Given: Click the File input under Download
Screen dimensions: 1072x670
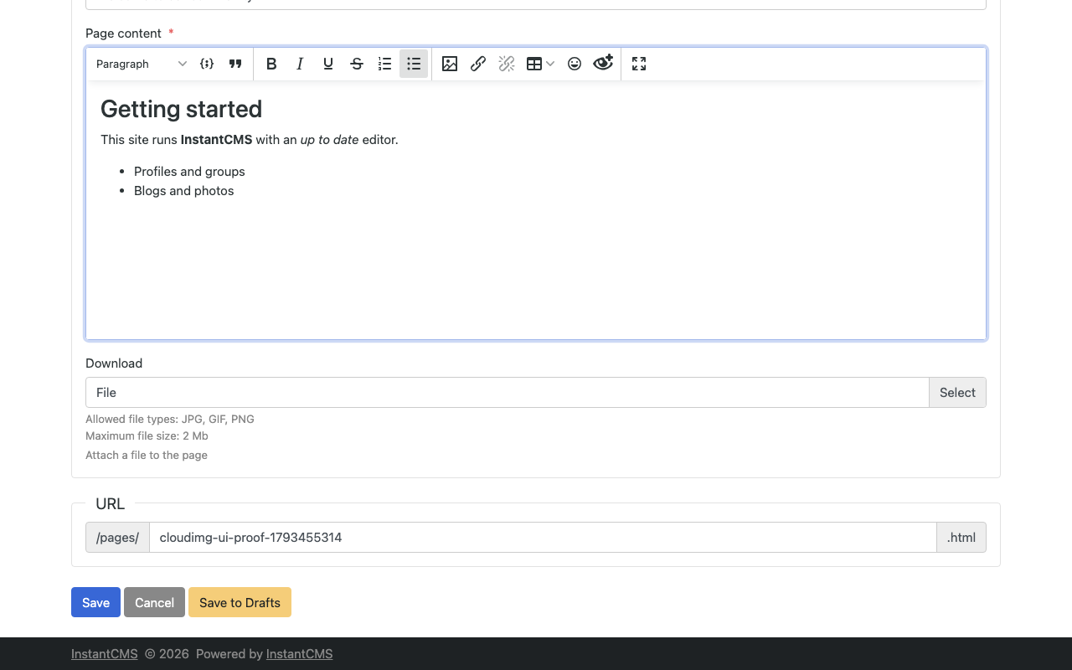Looking at the screenshot, I should click(x=508, y=393).
